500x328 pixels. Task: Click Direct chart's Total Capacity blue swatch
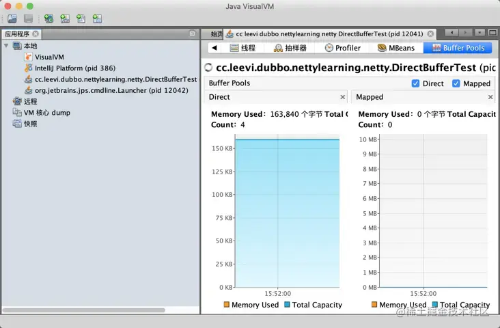click(287, 305)
